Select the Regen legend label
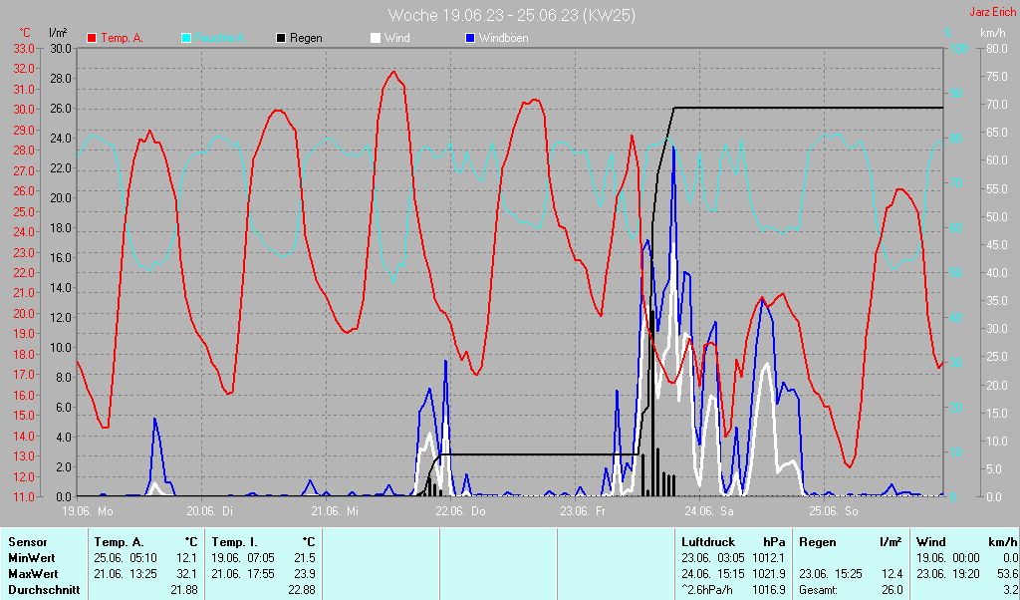 [306, 38]
